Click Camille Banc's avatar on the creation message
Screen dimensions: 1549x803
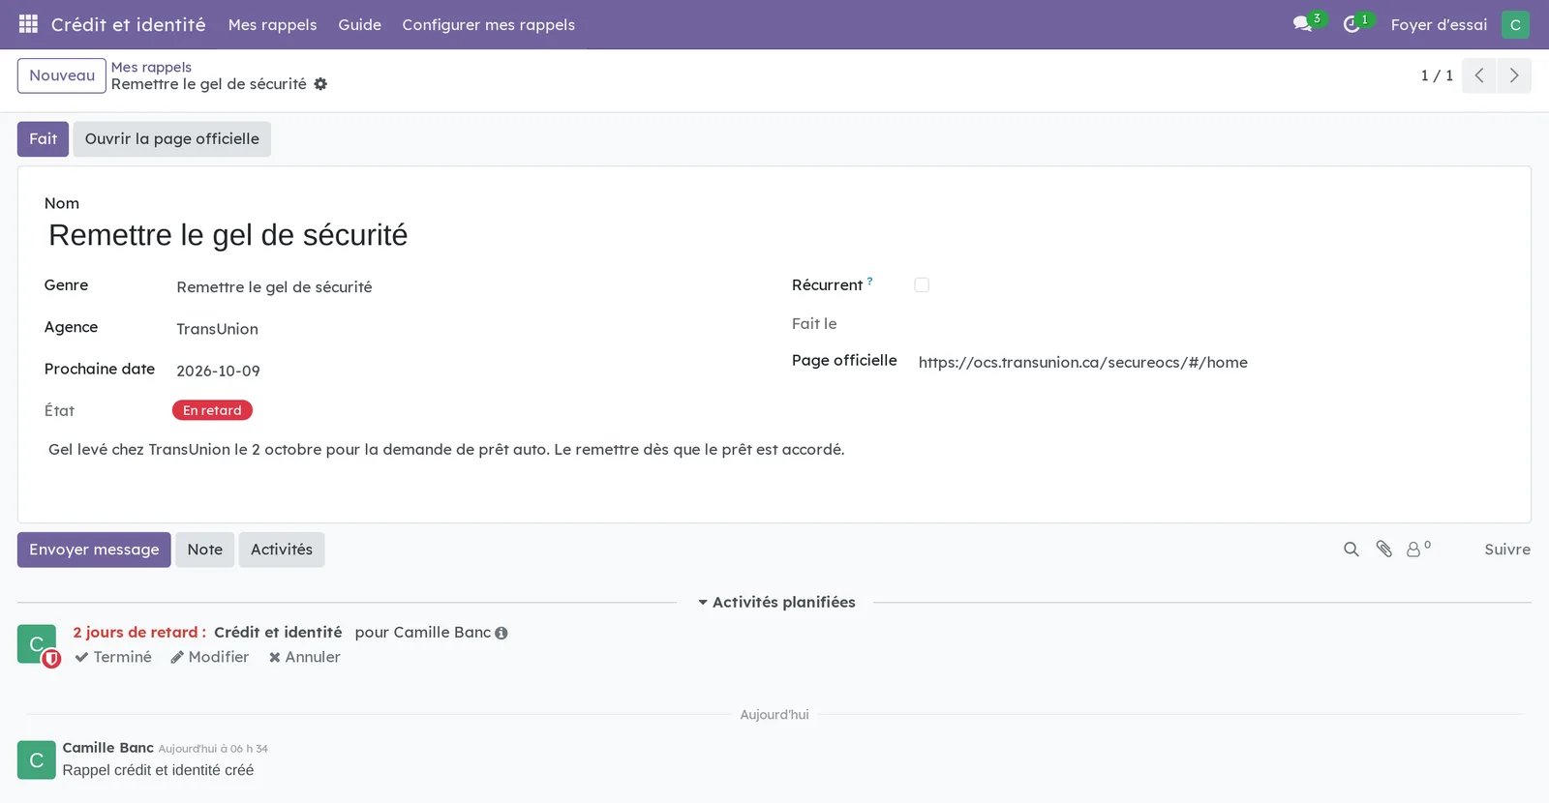pos(37,760)
